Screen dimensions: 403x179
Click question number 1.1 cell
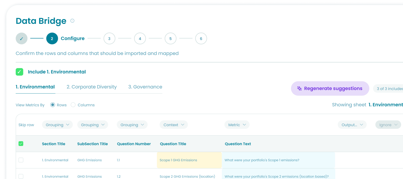[x=118, y=160]
